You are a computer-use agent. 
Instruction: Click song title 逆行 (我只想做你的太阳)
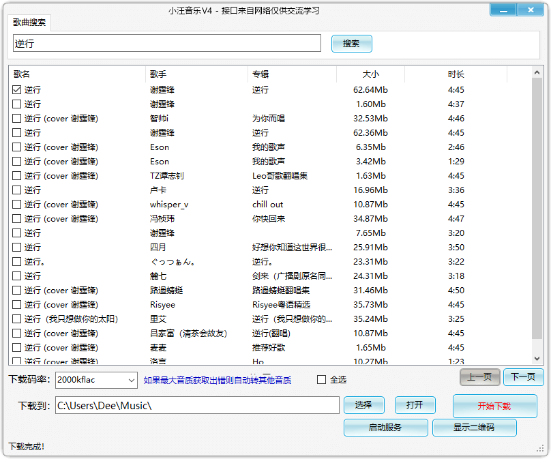[71, 319]
